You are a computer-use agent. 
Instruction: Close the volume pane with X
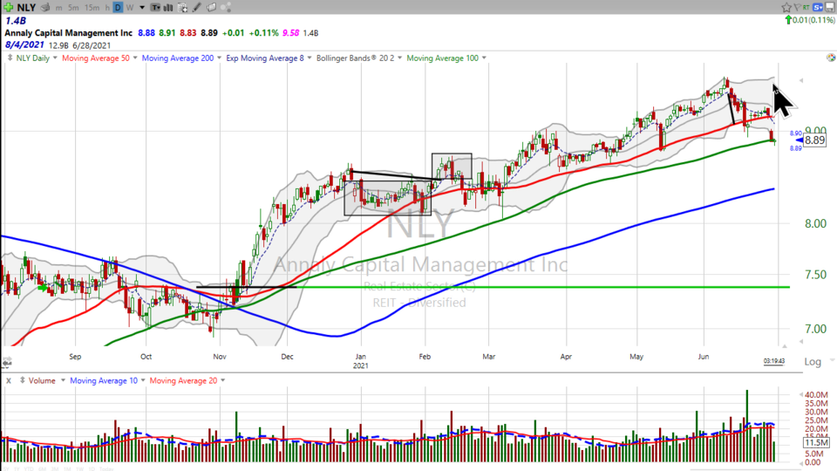click(x=8, y=380)
